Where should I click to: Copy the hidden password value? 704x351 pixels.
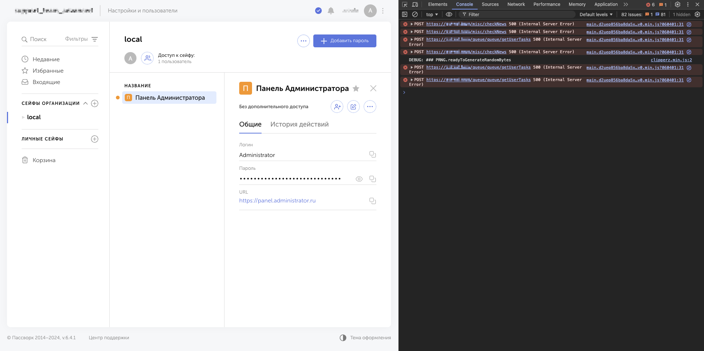pyautogui.click(x=372, y=179)
